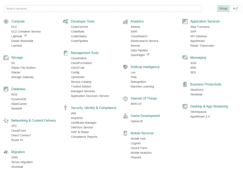This screenshot has height=175, width=243.
Task: Click the Migration category icon
Action: point(6,152)
